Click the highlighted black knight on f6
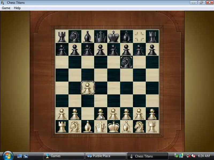This screenshot has height=160, width=214. pyautogui.click(x=126, y=62)
